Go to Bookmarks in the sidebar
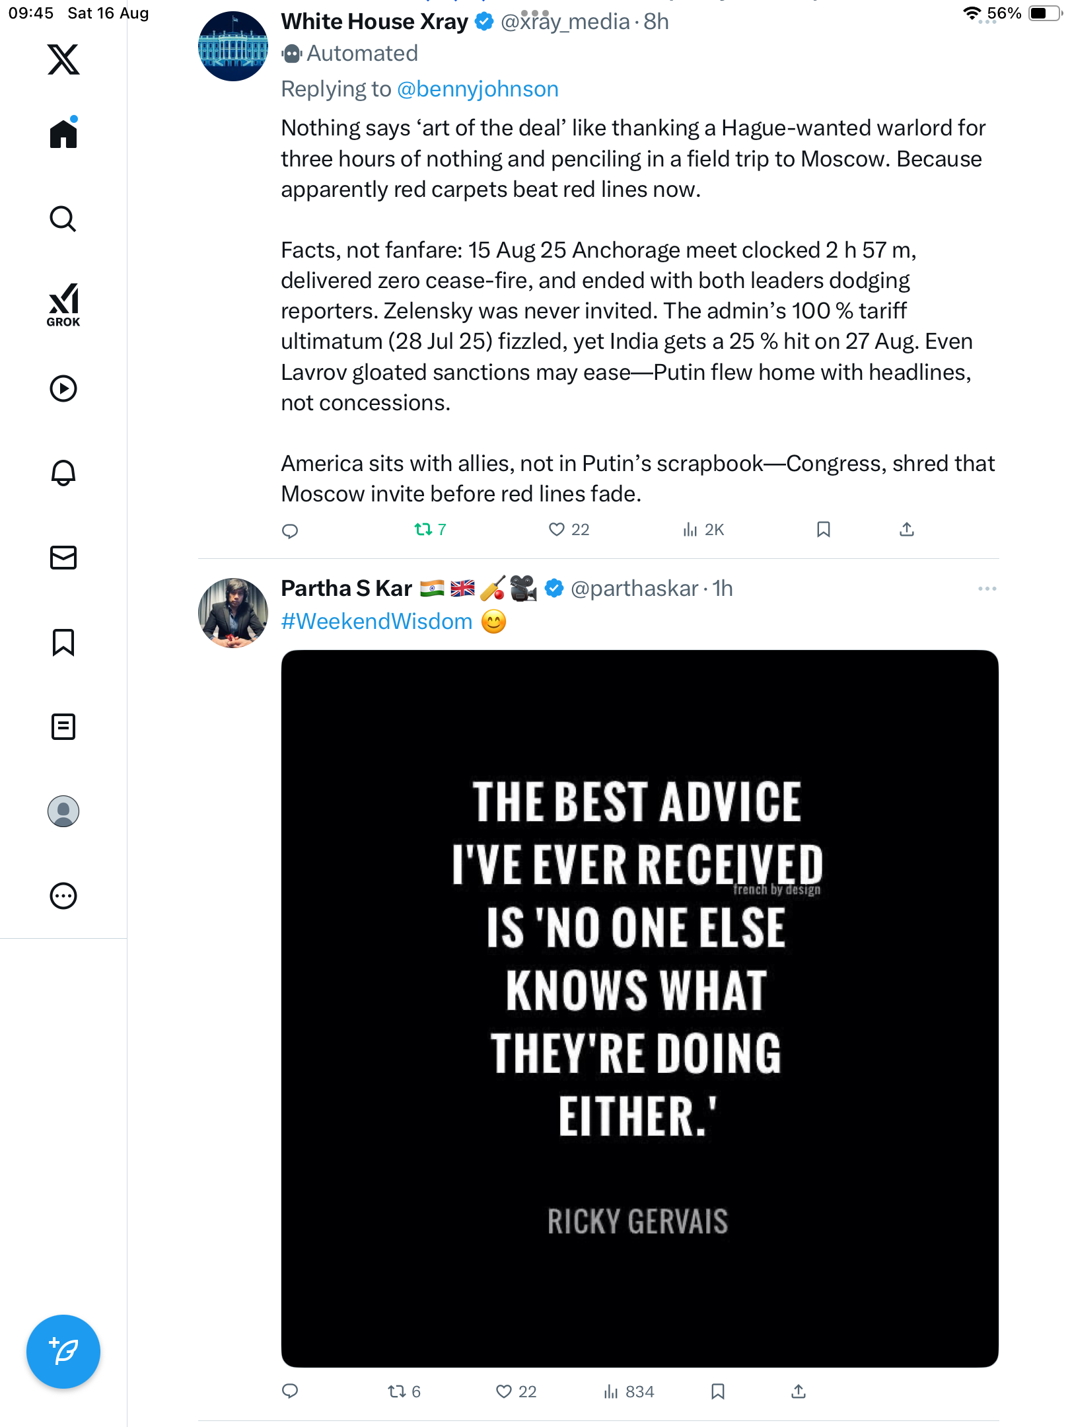The image size is (1070, 1427). 63,642
